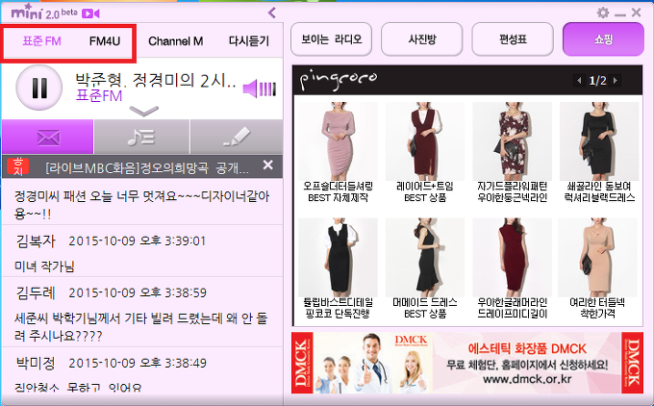654x406 pixels.
Task: Go to previous shopping page arrow
Action: click(579, 80)
